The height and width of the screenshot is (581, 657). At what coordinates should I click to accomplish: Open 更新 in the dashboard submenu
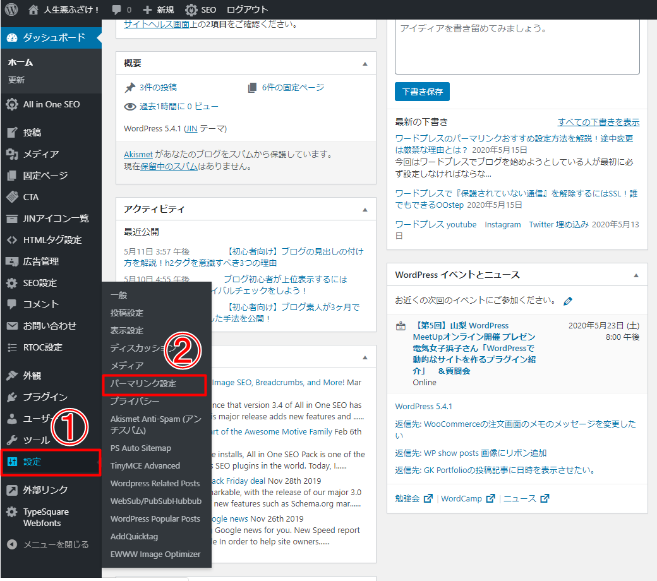coord(16,80)
